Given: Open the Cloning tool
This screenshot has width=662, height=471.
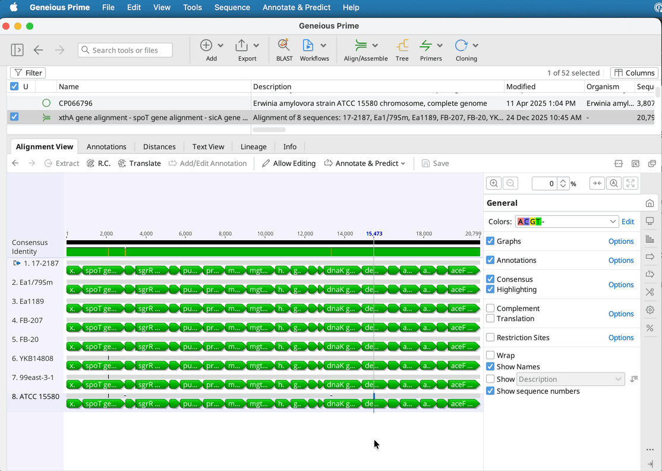Looking at the screenshot, I should [461, 46].
